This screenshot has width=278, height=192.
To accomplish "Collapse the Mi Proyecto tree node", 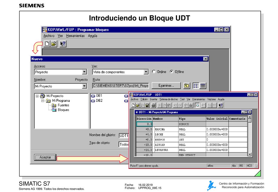I will pyautogui.click(x=37, y=96).
